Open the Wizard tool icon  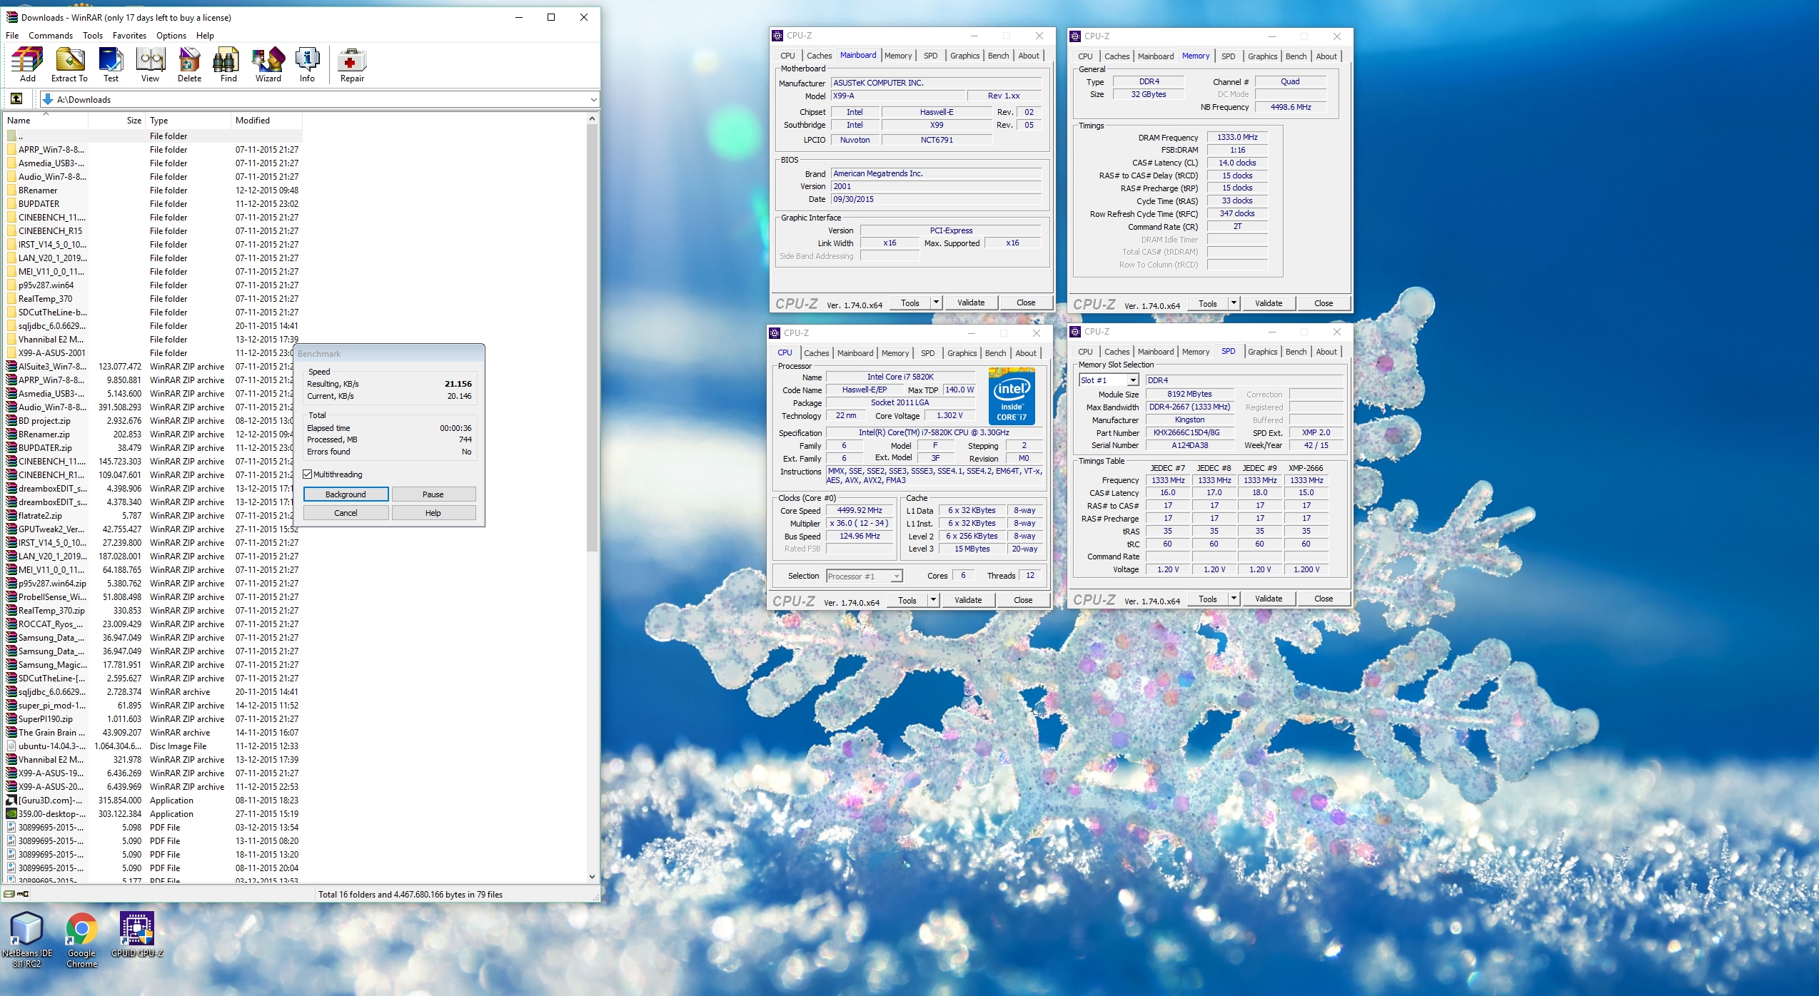(268, 64)
